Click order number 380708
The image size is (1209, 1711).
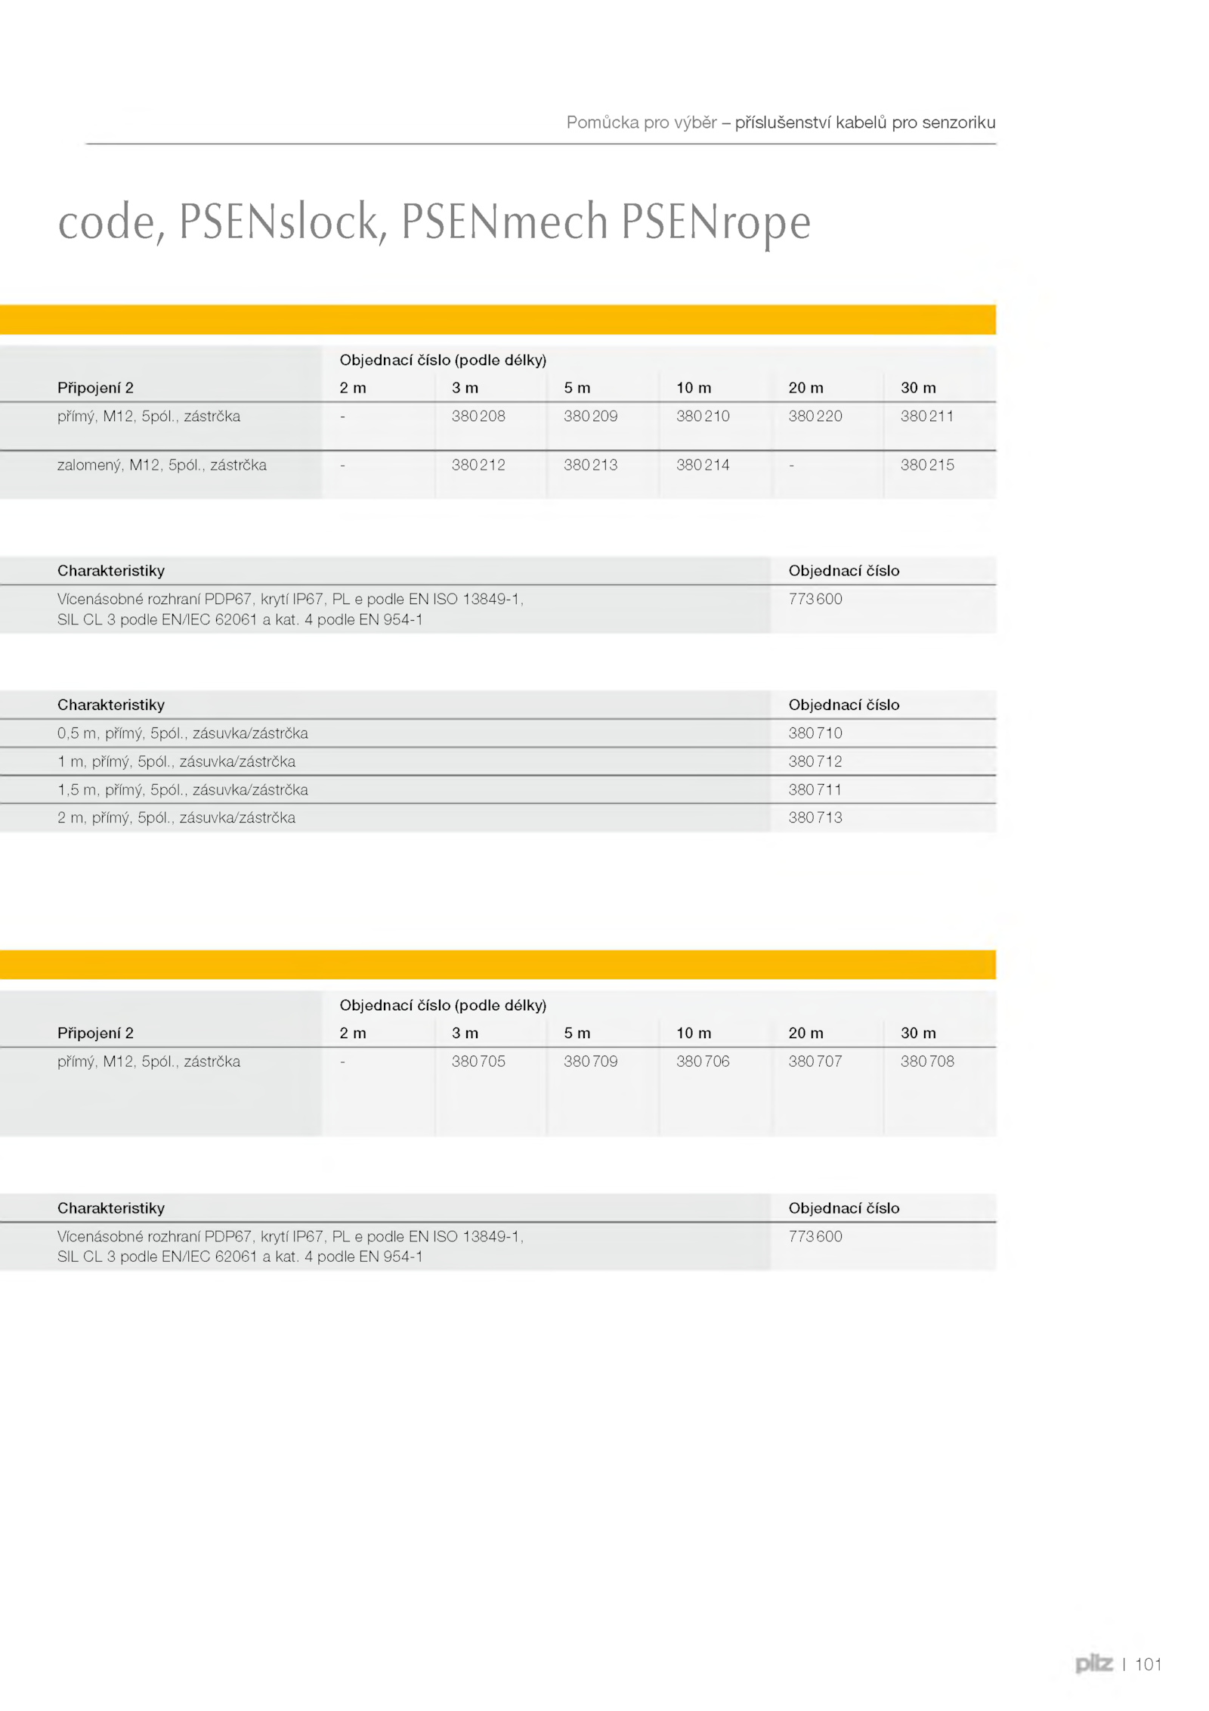926,1061
